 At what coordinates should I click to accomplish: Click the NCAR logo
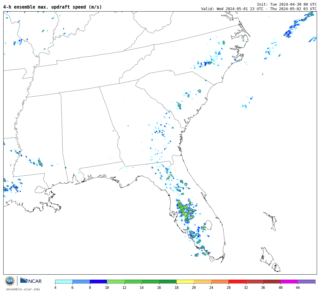coord(31,280)
